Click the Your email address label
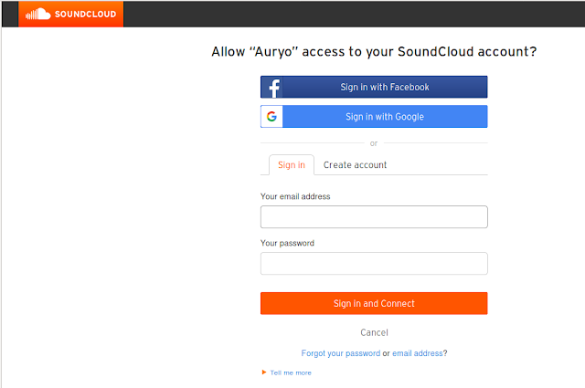 295,196
